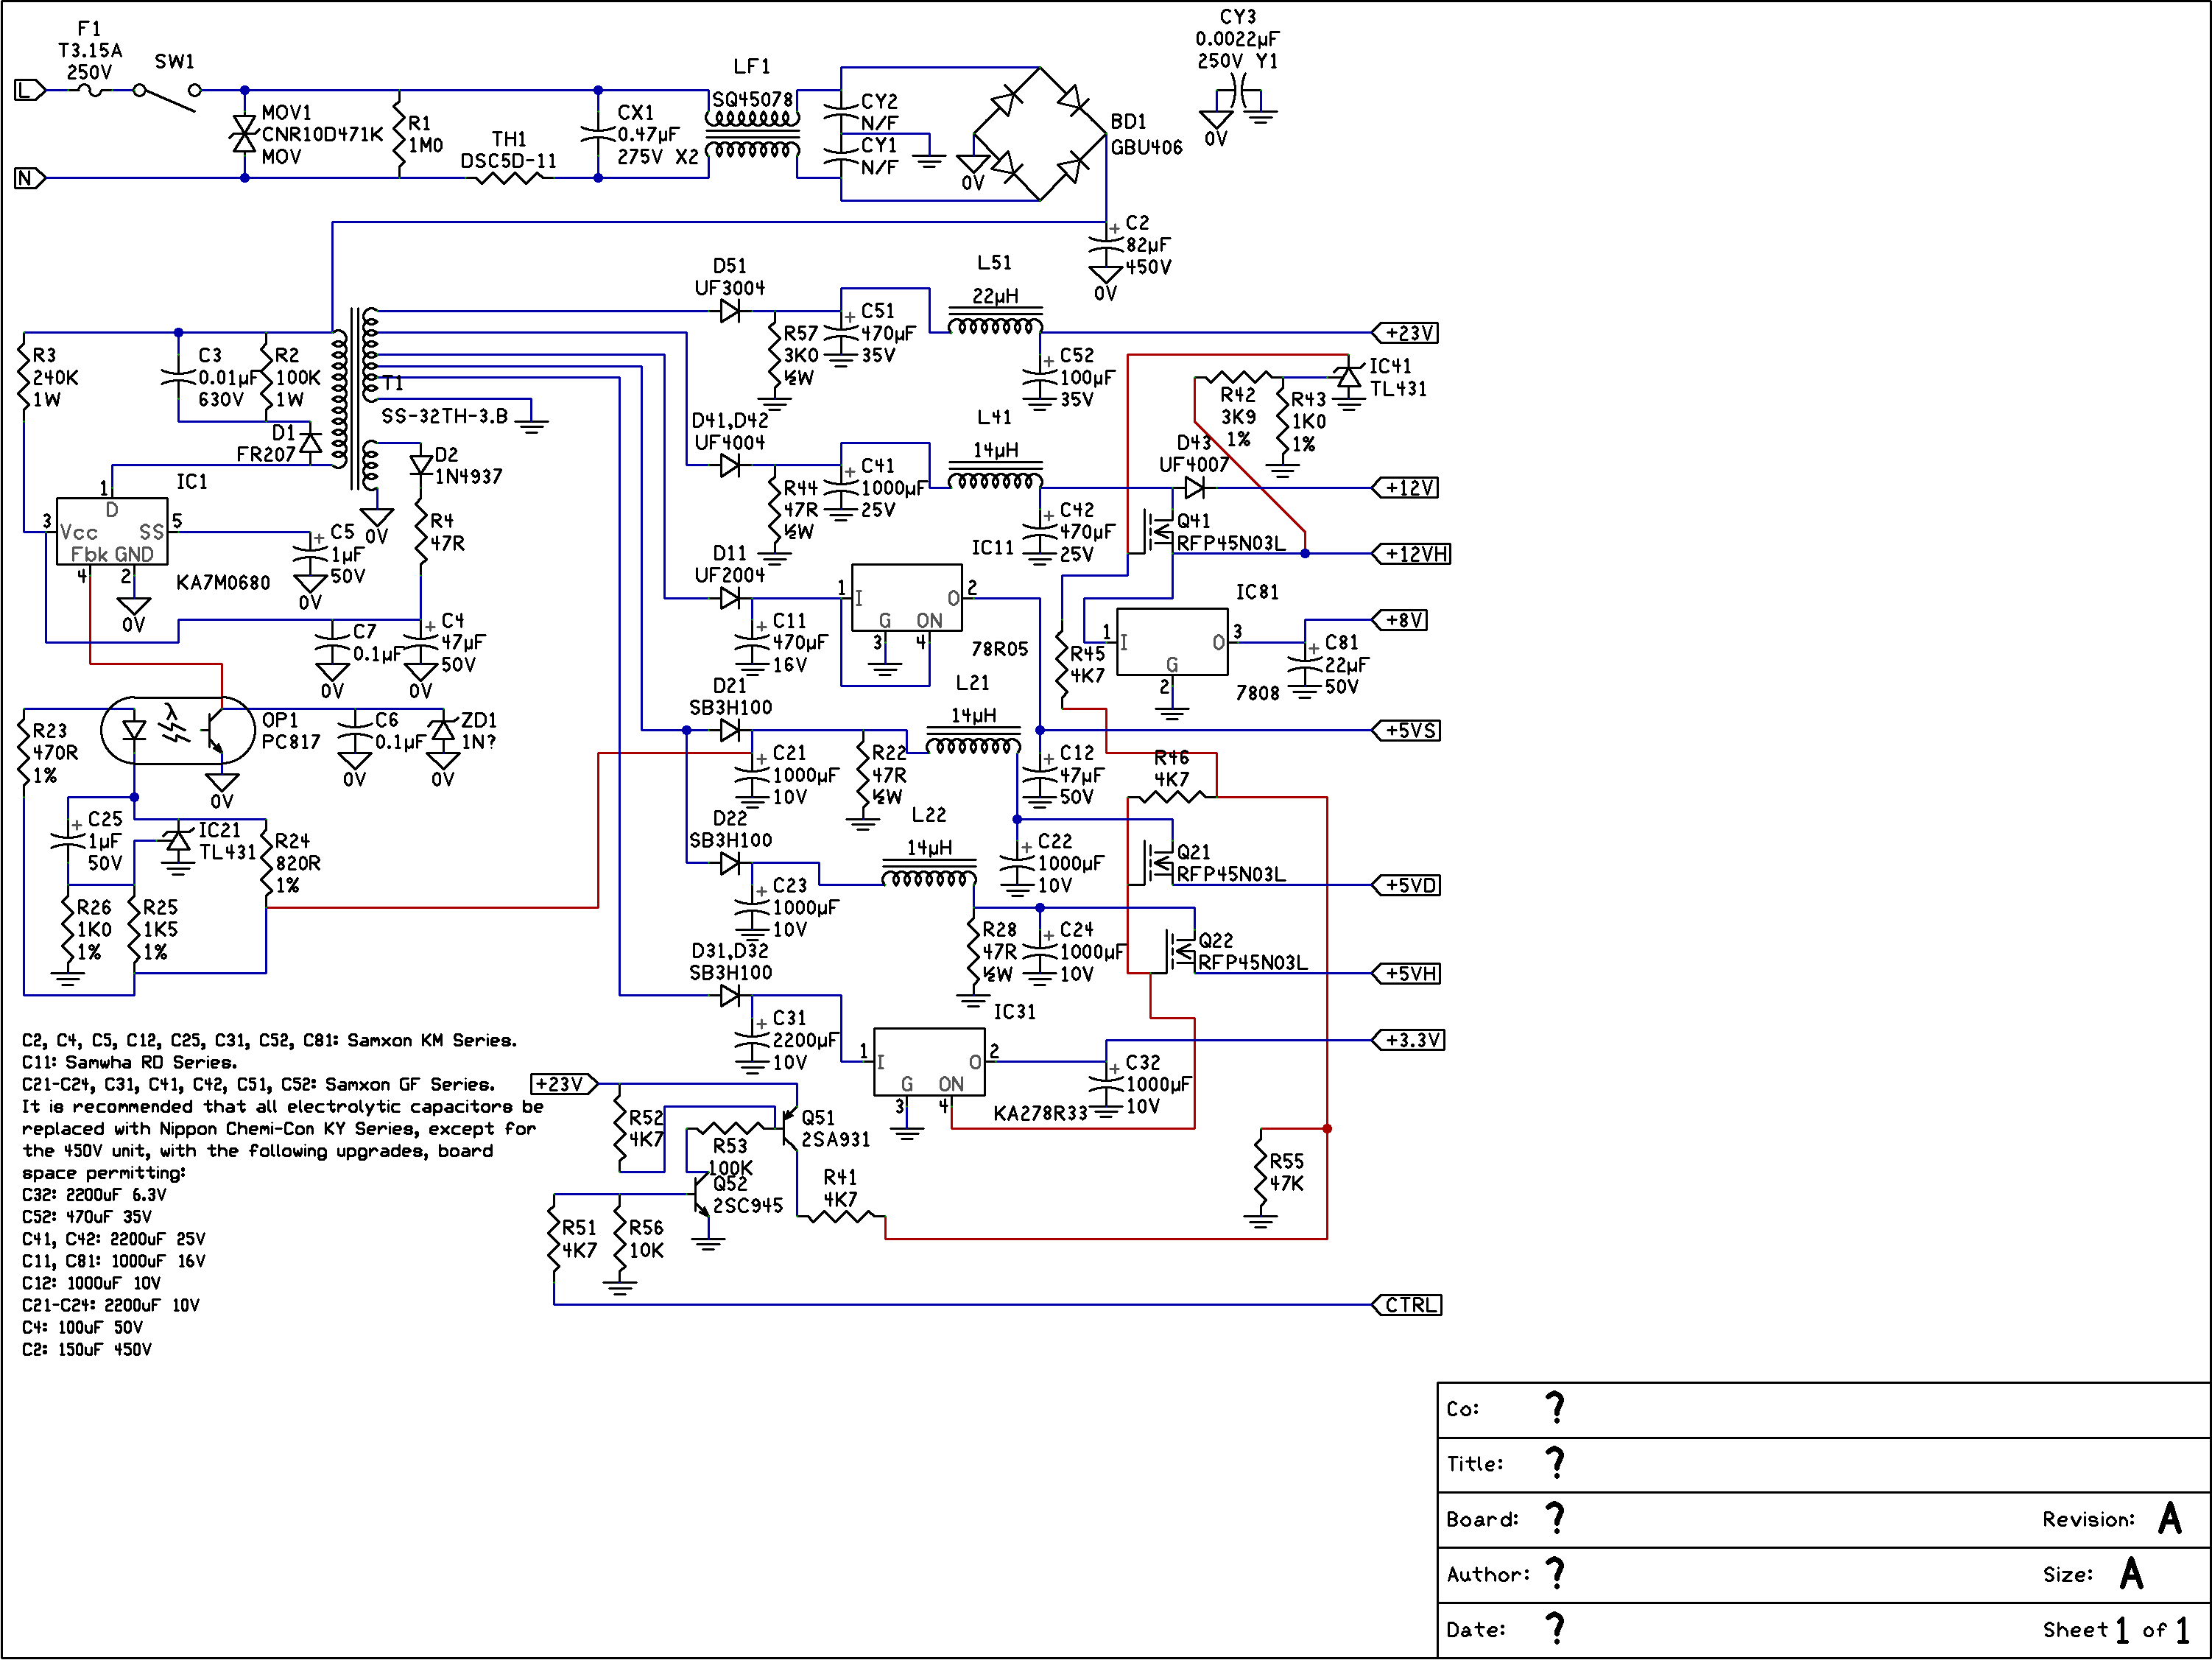
Task: Select the IC41 TL431 symbol
Action: (1349, 377)
